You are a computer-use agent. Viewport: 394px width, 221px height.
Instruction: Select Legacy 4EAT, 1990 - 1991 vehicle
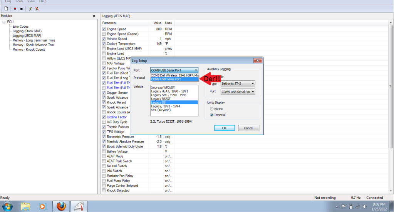pos(174,91)
